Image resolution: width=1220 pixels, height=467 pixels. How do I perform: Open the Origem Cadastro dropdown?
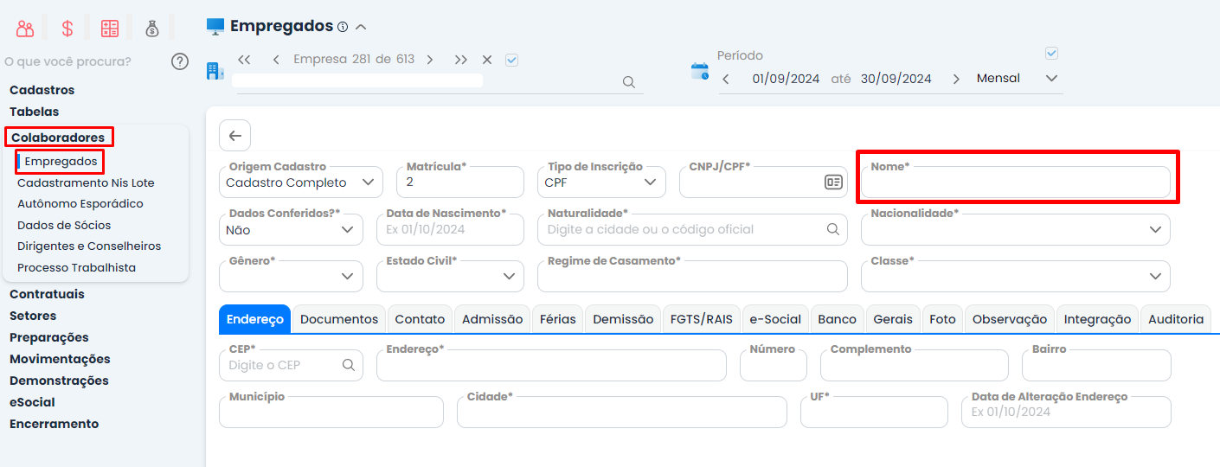pyautogui.click(x=301, y=182)
